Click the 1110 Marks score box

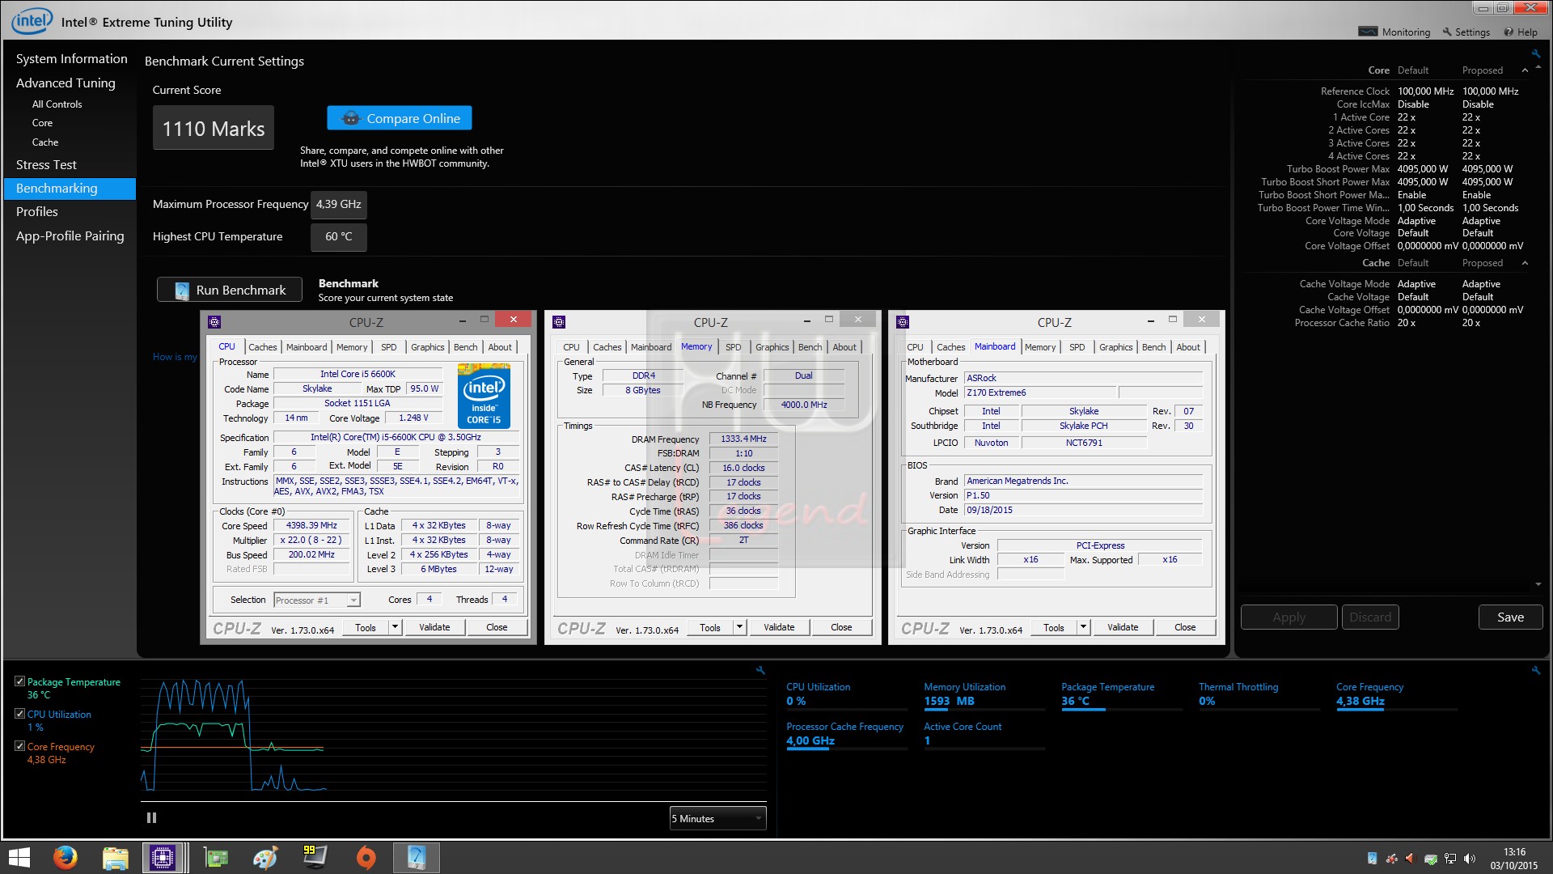point(214,128)
